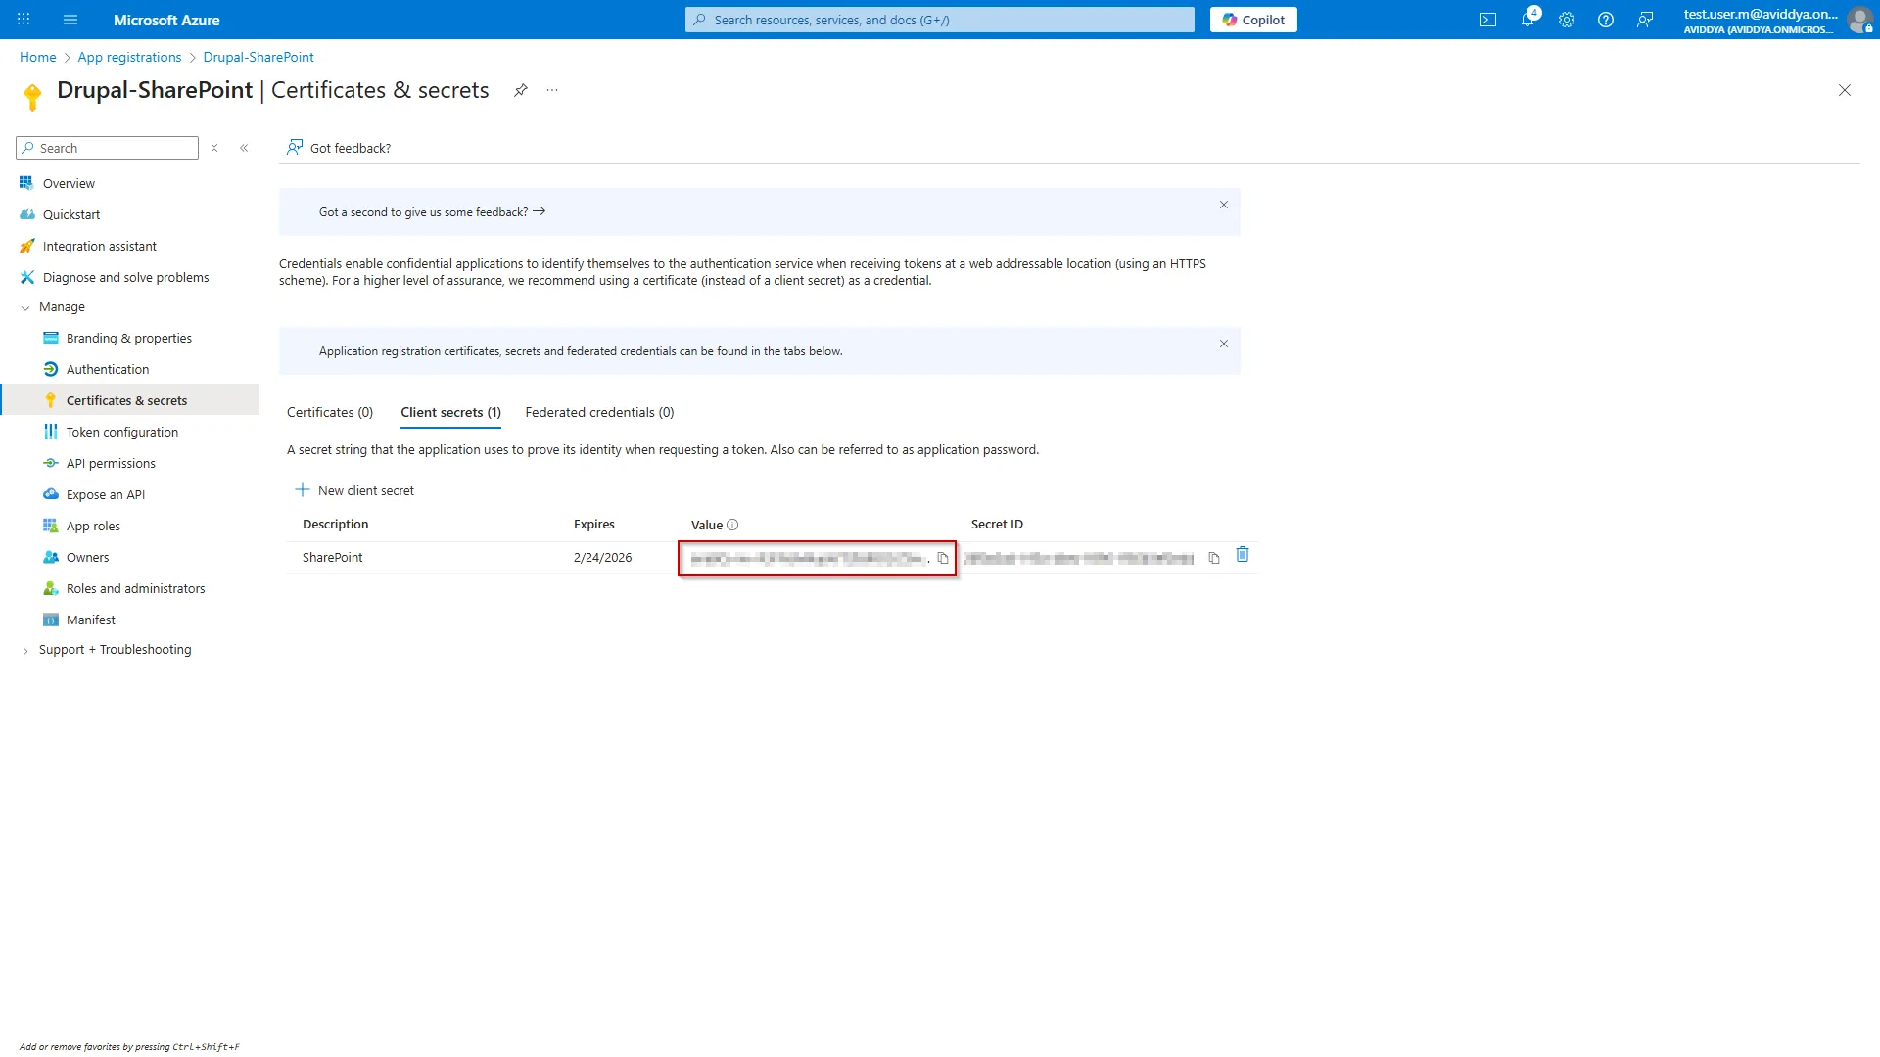Click the key icon beside the page title
Screen dimensions: 1880x1057
(x=32, y=96)
